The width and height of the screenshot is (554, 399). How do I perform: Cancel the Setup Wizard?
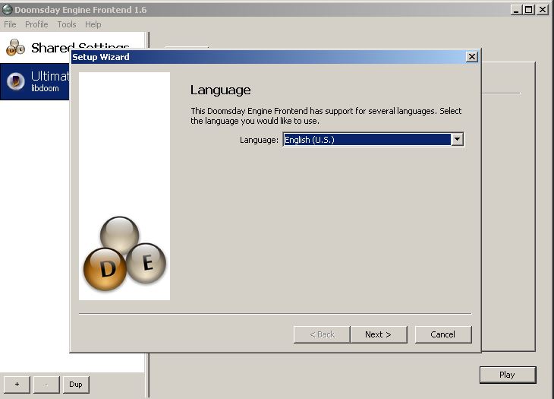coord(443,334)
